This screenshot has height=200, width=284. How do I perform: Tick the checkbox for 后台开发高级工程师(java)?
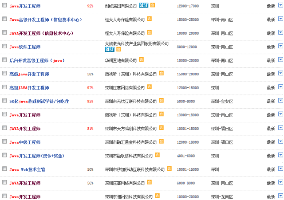pos(4,60)
